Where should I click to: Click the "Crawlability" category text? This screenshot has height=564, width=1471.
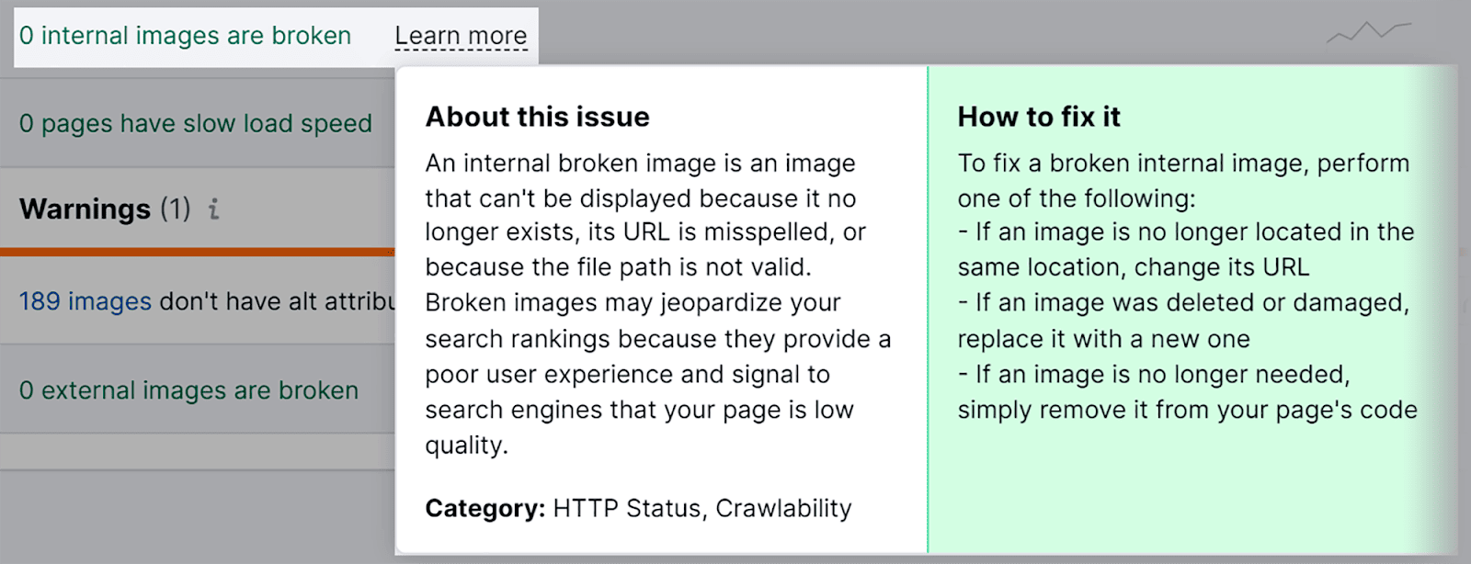[783, 508]
